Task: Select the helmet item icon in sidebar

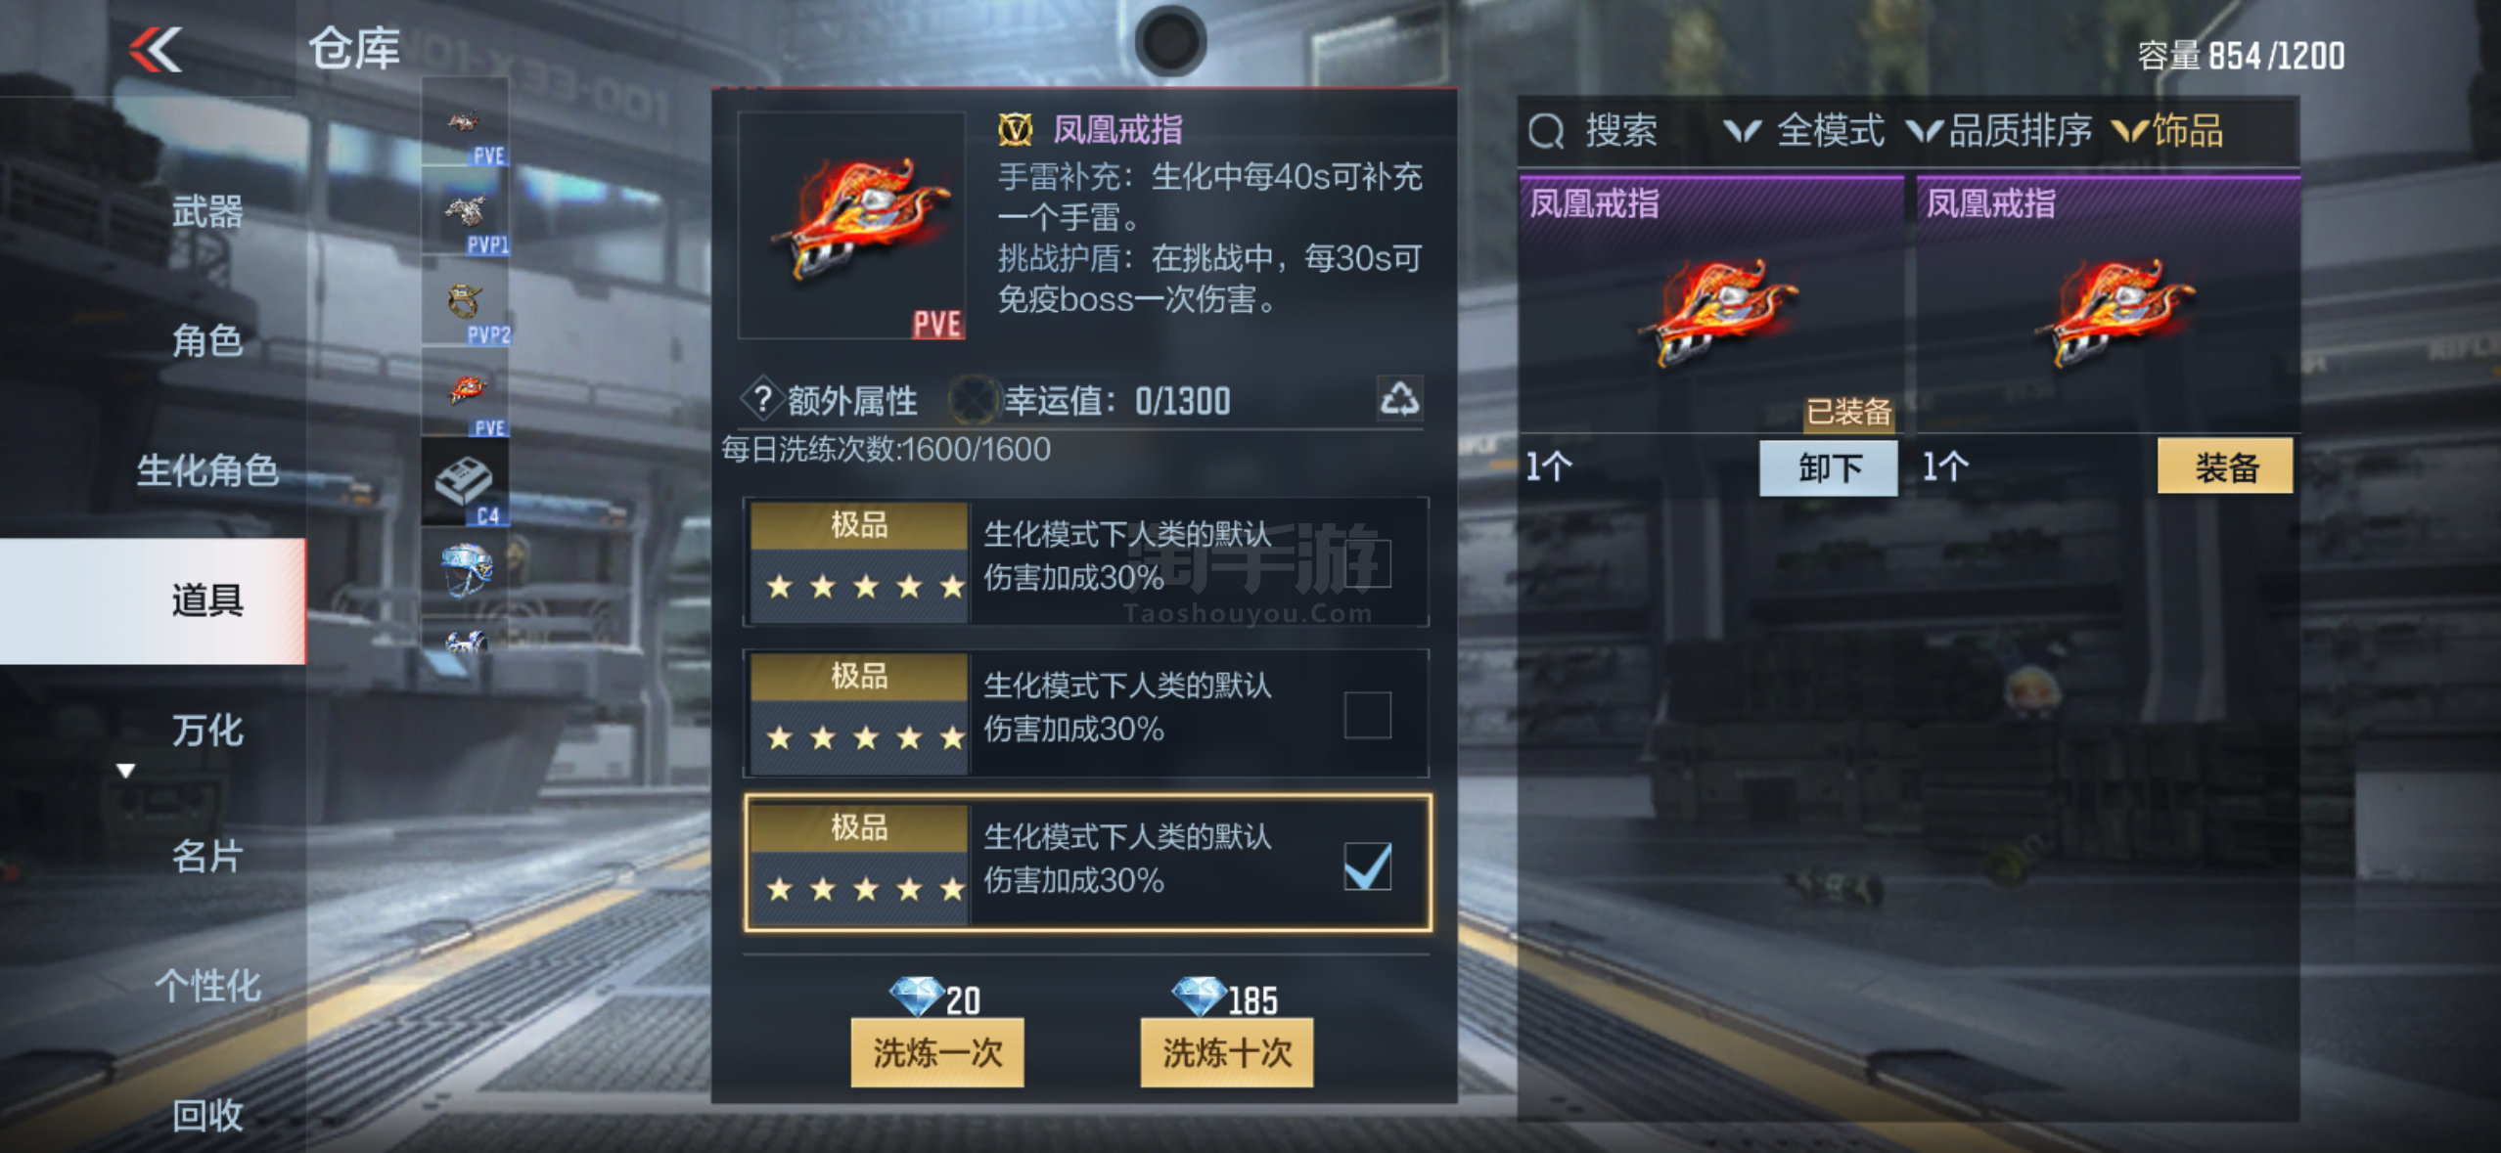Action: coord(466,571)
